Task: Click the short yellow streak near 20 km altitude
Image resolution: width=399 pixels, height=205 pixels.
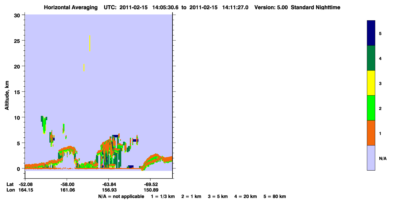Action: coord(84,67)
